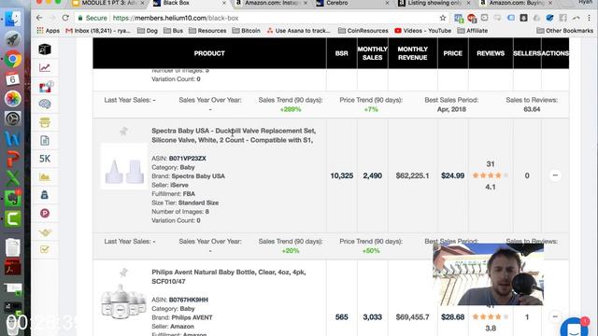
Task: Open ASIN B0767HK9HH link
Action: [189, 300]
